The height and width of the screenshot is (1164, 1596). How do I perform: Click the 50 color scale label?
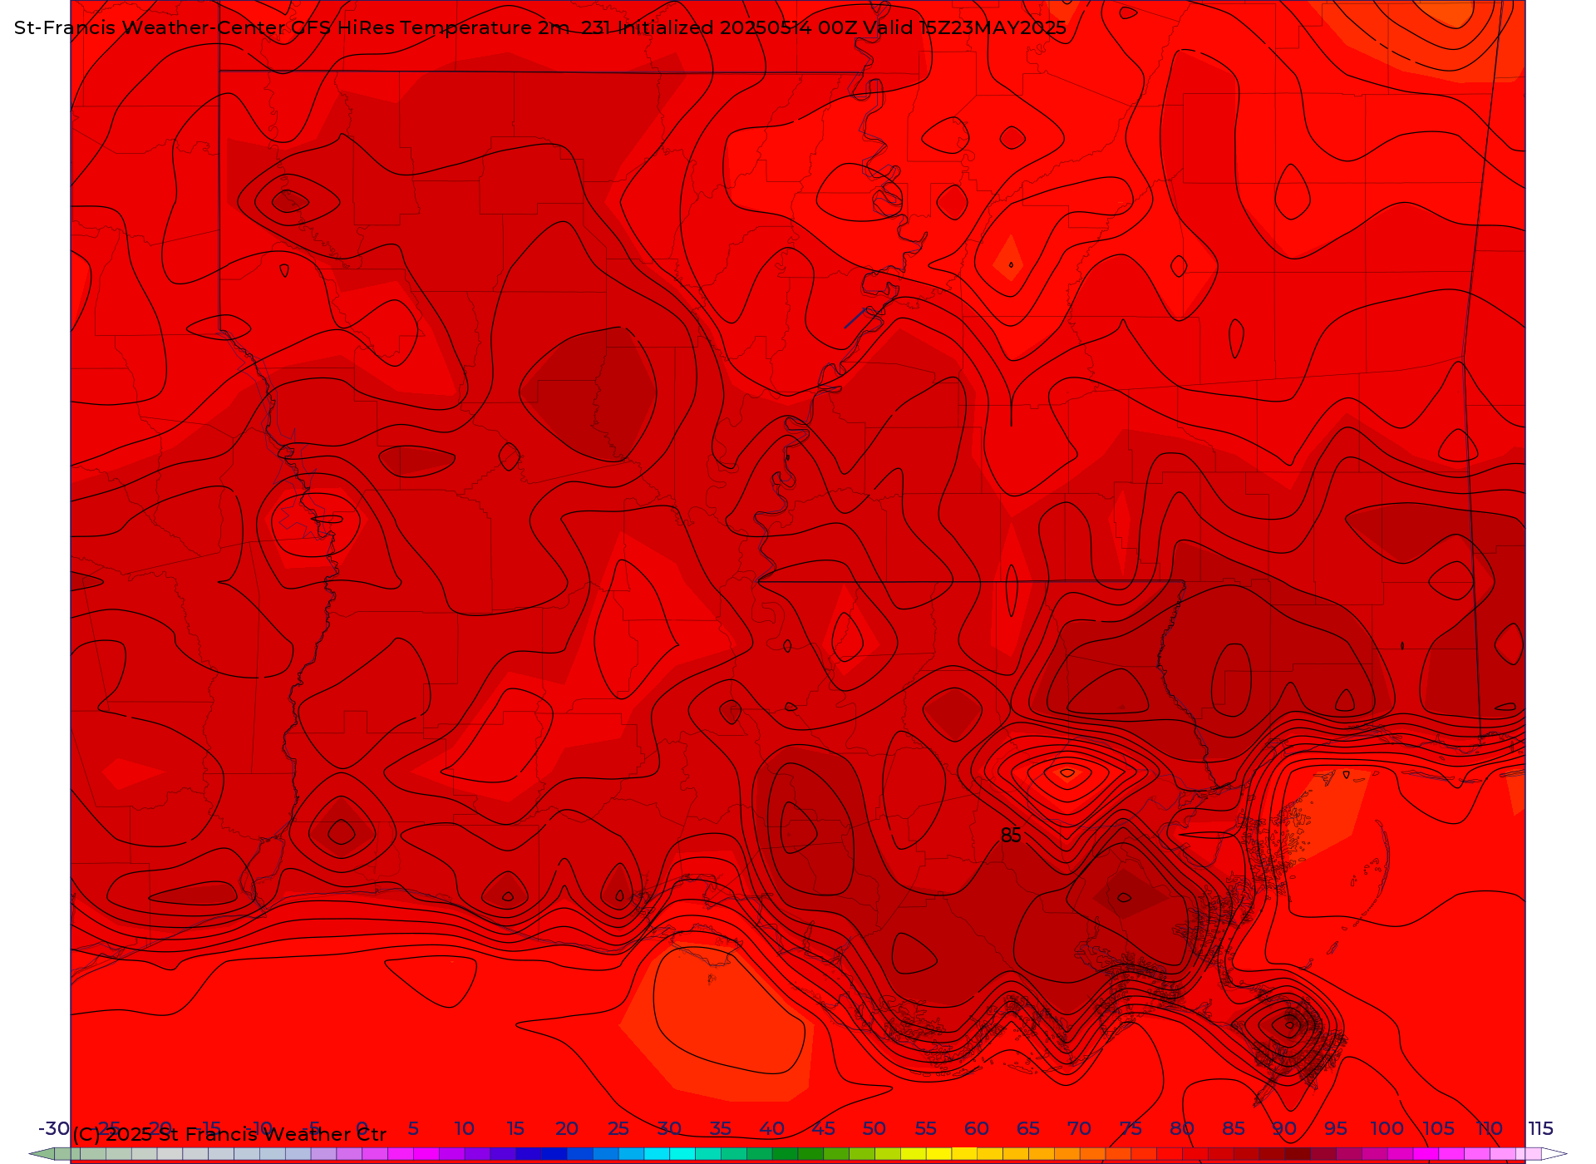pos(874,1129)
